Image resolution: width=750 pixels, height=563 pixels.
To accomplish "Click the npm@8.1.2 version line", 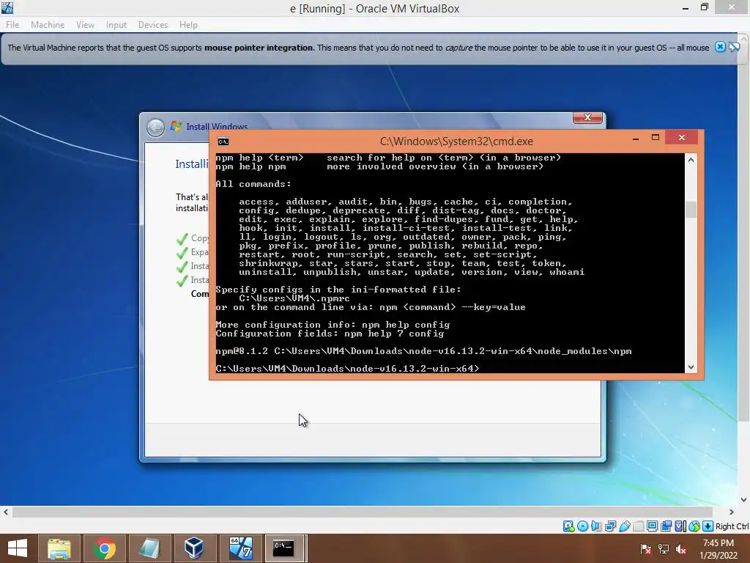I will 423,351.
